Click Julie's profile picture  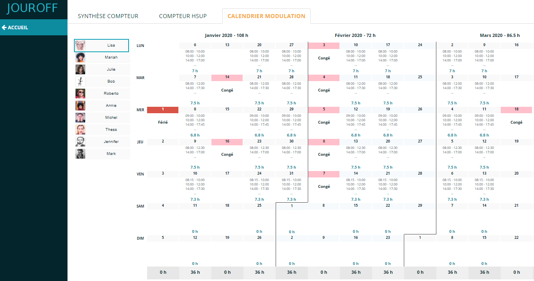[x=80, y=69]
